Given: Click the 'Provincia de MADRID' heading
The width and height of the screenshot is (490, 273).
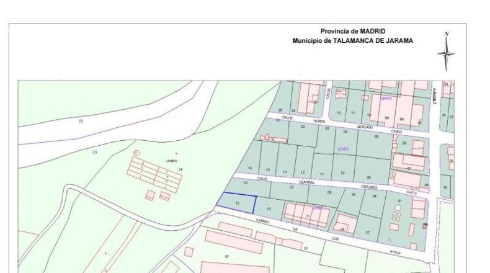Looking at the screenshot, I should click(x=353, y=31).
